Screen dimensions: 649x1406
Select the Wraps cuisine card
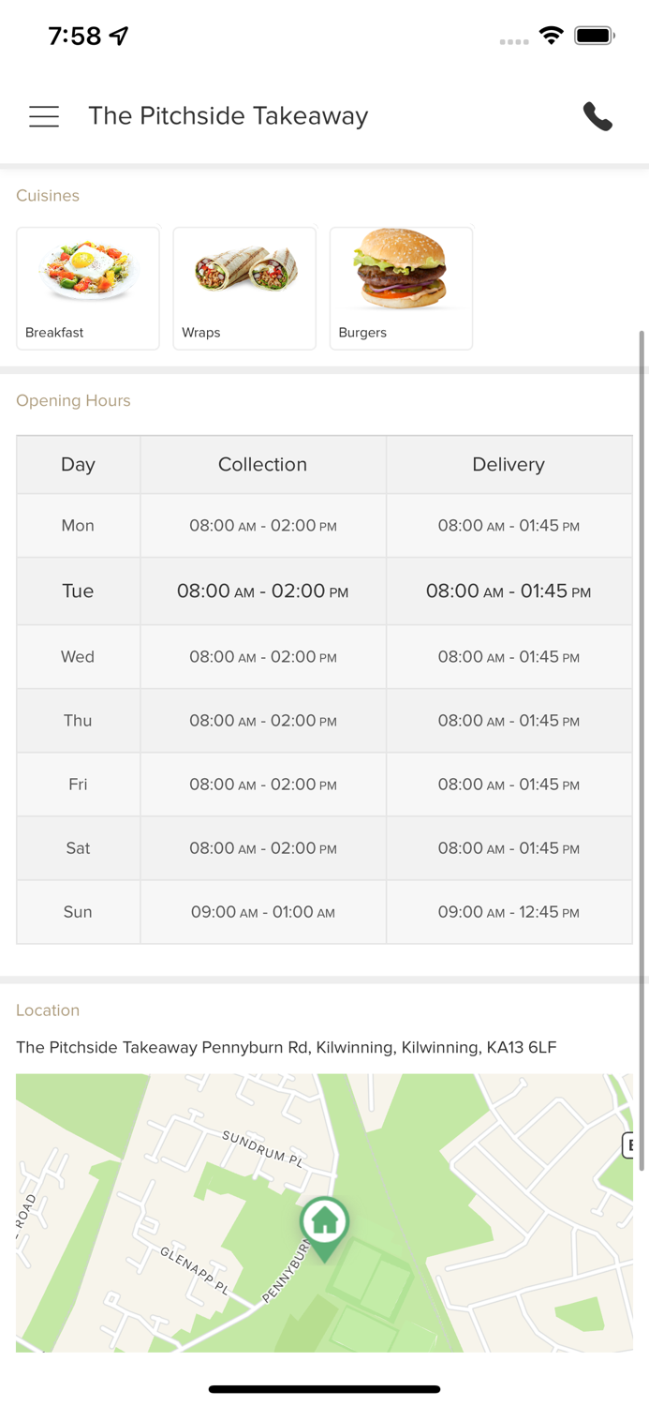point(244,288)
